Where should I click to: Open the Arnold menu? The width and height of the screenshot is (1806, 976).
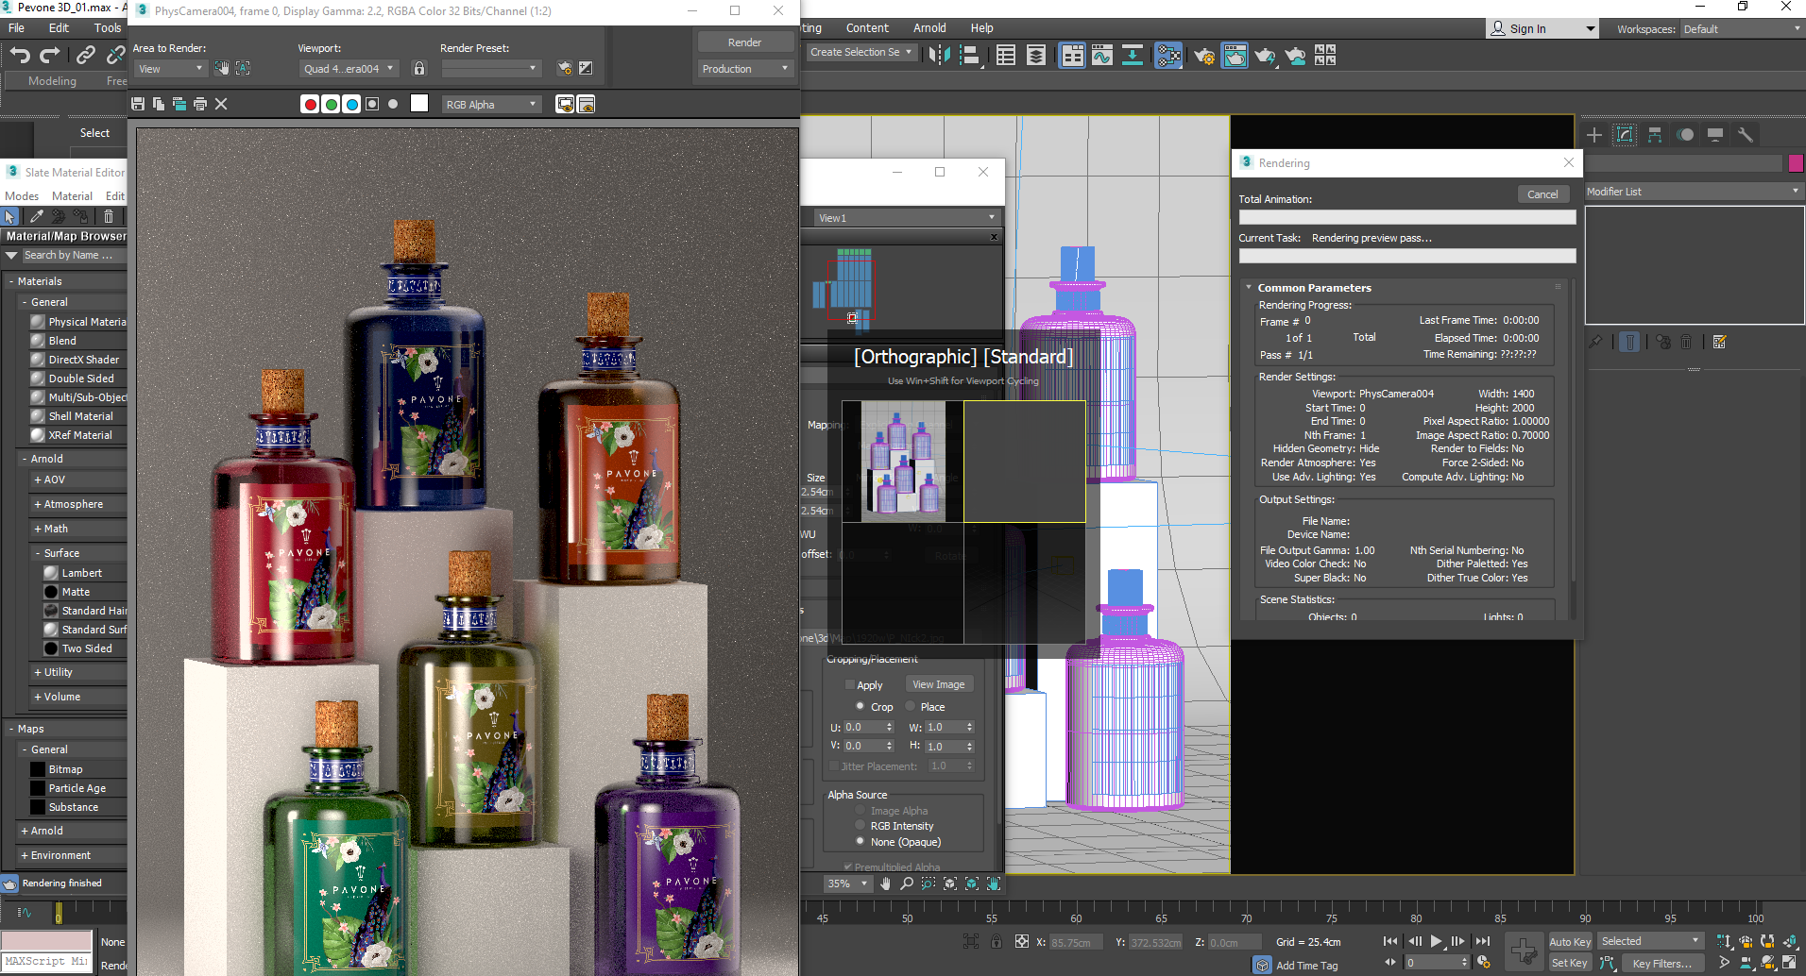click(x=929, y=27)
